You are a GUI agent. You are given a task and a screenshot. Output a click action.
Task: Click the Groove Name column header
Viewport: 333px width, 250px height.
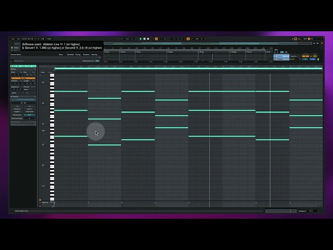point(16,55)
